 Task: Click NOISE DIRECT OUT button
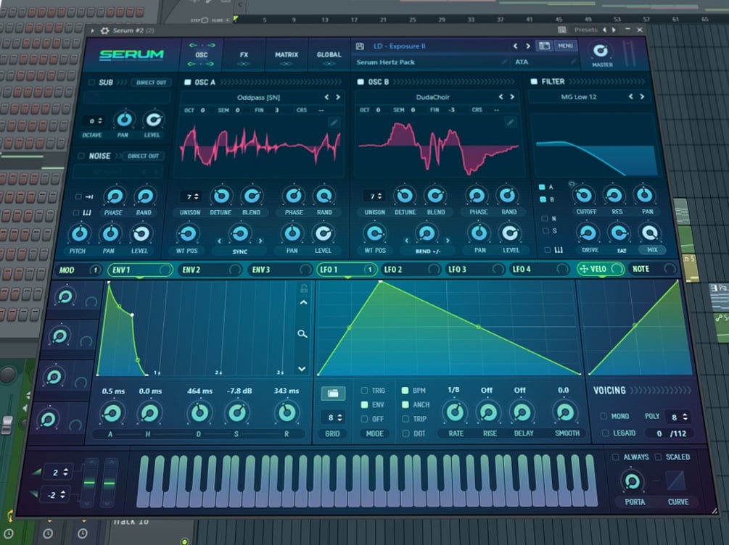pyautogui.click(x=143, y=156)
